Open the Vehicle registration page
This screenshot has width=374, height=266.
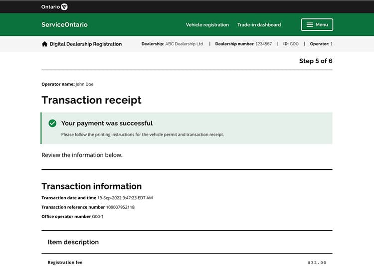pos(207,25)
